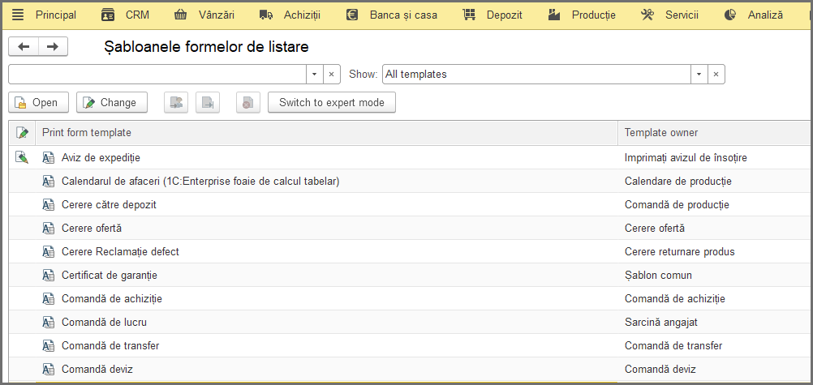Click the back navigation arrow

(24, 47)
